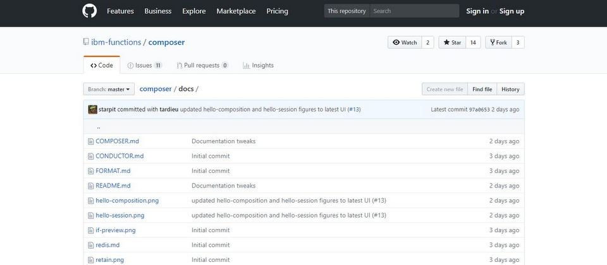Open the tardieu committer link
This screenshot has width=607, height=265.
[x=169, y=109]
